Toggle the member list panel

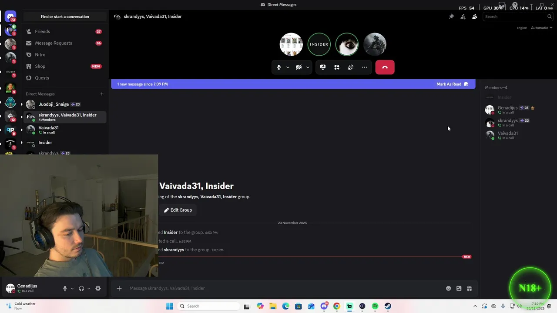(474, 17)
